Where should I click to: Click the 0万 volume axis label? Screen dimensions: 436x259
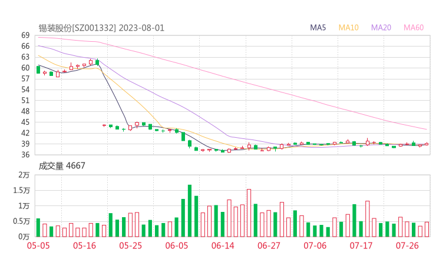pos(24,237)
